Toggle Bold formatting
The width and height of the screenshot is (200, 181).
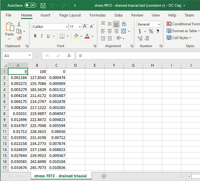coord(35,36)
